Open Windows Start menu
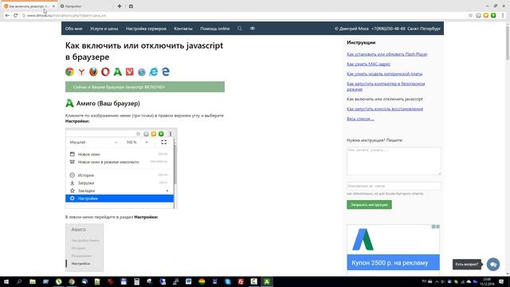The width and height of the screenshot is (510, 287). pyautogui.click(x=6, y=281)
